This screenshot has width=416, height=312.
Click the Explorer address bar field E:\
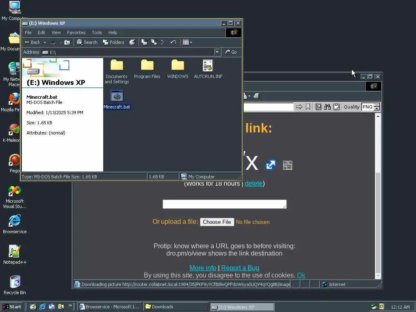(x=131, y=52)
